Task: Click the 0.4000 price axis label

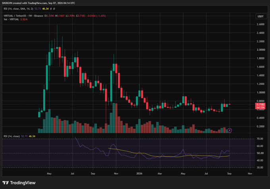Action: pyautogui.click(x=260, y=118)
